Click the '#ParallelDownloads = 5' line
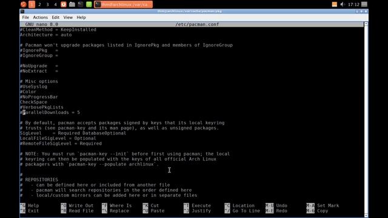Screen dimensions: 388x218 [50, 113]
